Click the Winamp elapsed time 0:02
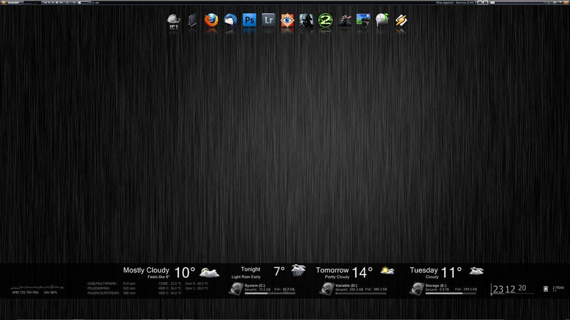 click(x=96, y=3)
